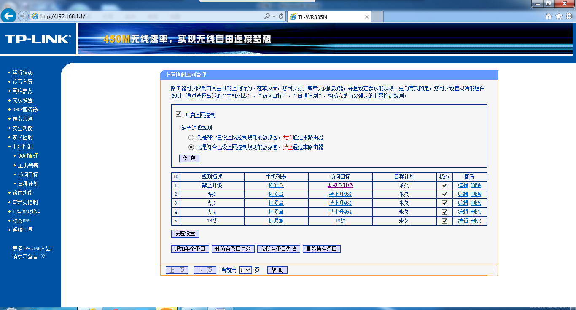Select the 禁止通过本路由器 radio option

(x=191, y=147)
